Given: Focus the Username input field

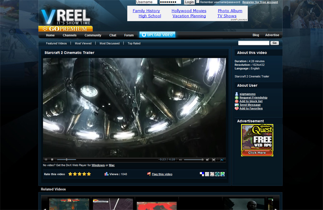Looking at the screenshot, I should (x=147, y=2).
